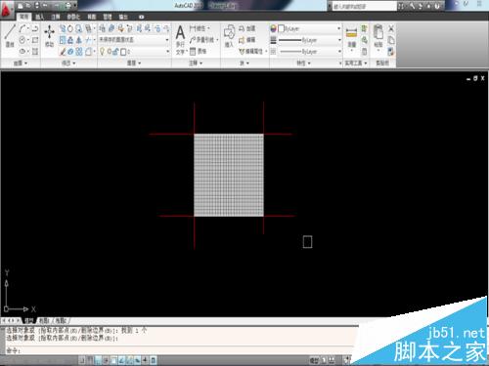Click layer color swatch in layer dropdown
This screenshot has width=489, height=366.
point(123,52)
